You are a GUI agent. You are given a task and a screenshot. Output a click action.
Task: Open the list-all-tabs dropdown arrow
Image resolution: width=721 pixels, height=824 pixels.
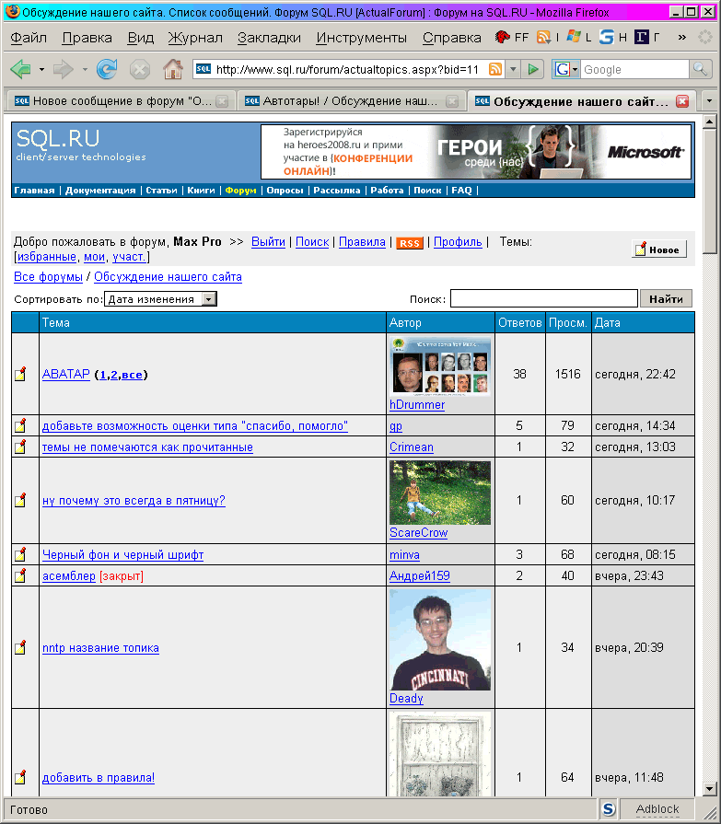click(708, 100)
